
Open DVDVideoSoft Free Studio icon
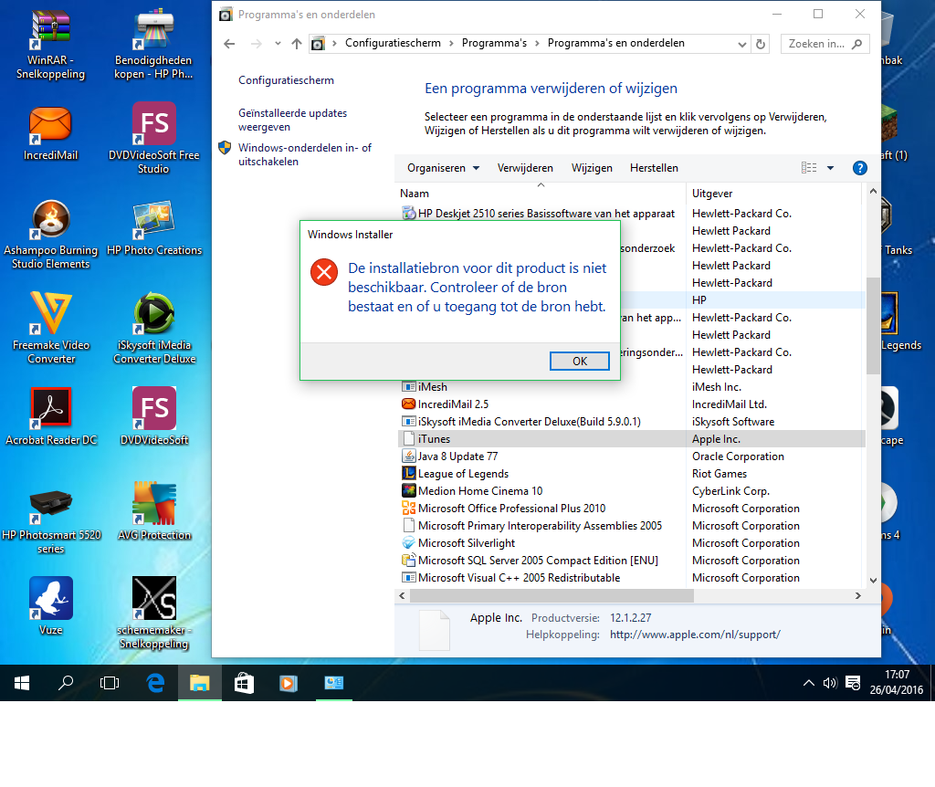[153, 139]
